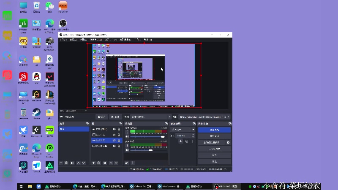Screen dimensions: 338x190
Task: Toggle visibility of selected Game Capture source
Action: tap(114, 141)
